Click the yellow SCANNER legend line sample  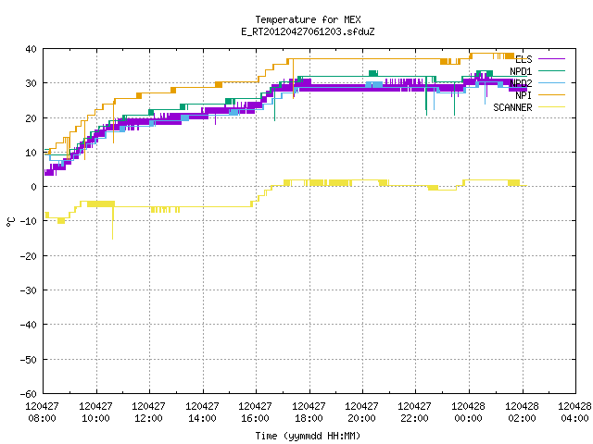coord(551,107)
